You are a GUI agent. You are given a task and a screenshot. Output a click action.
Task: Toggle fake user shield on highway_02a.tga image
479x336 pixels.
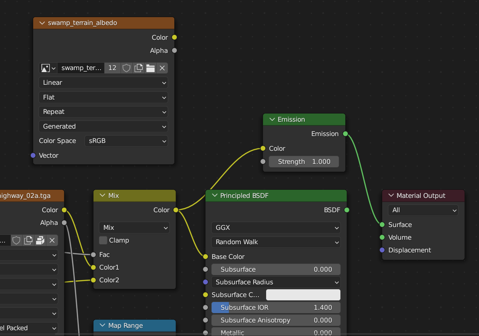pos(16,241)
